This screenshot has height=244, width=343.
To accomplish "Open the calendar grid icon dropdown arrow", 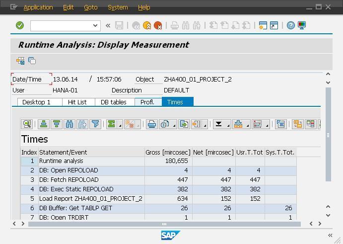I will tap(267, 126).
